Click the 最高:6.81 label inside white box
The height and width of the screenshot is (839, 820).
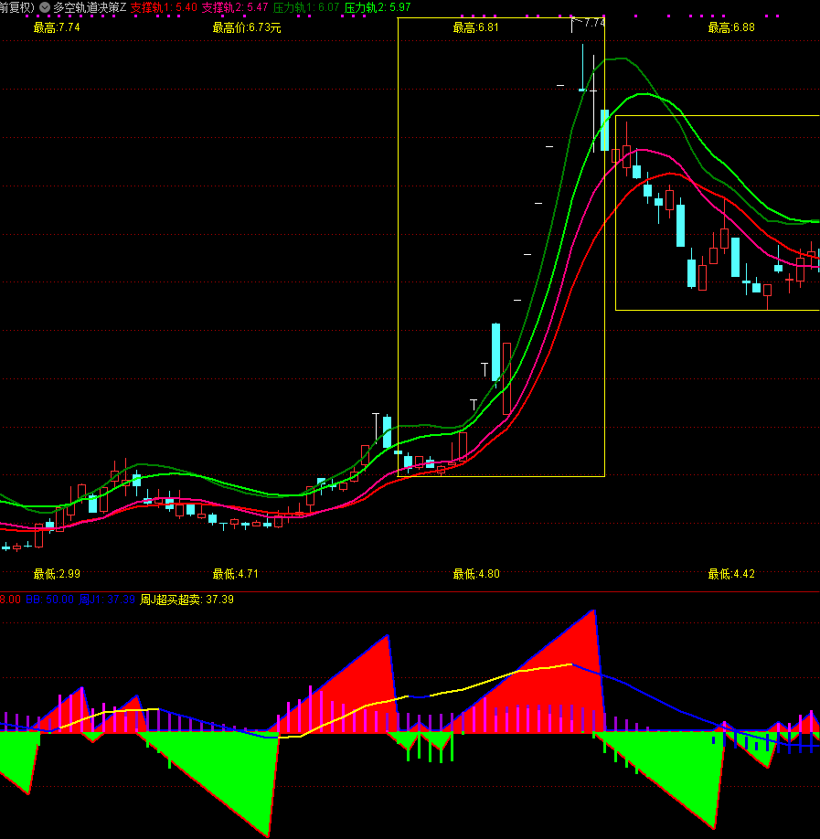(x=476, y=27)
